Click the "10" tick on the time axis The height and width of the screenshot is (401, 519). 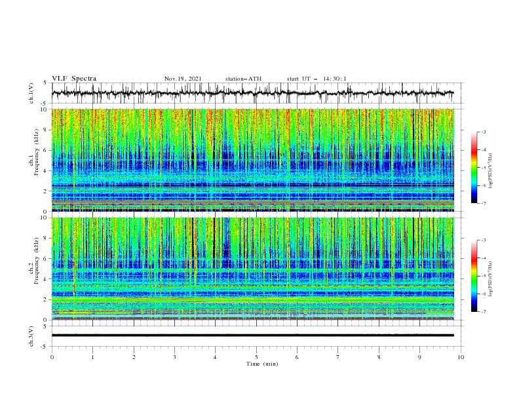(x=461, y=357)
